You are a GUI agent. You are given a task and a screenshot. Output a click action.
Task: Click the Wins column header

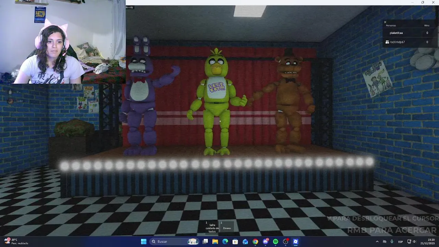point(427,25)
